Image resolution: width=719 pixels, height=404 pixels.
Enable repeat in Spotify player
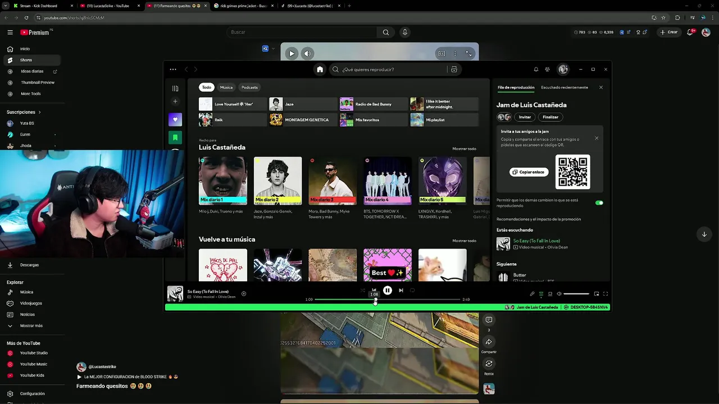click(x=412, y=290)
